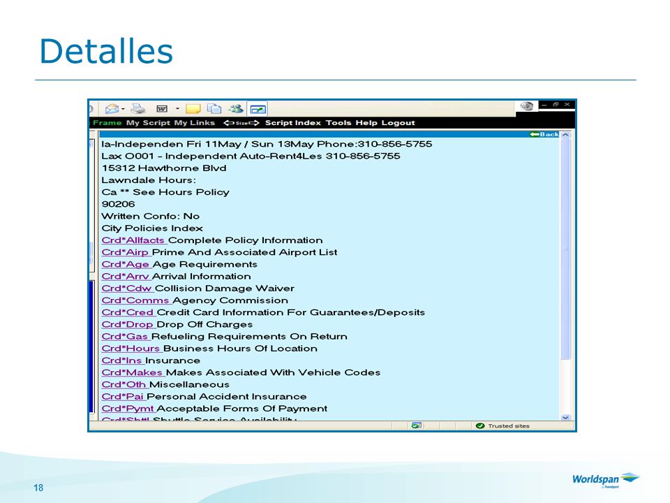
Task: Open the Tools menu
Action: point(338,123)
